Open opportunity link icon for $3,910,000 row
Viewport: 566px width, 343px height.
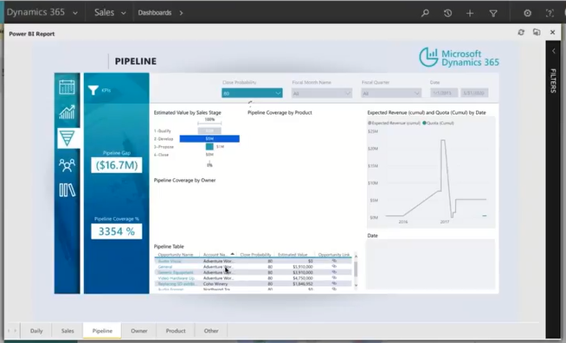tap(334, 272)
